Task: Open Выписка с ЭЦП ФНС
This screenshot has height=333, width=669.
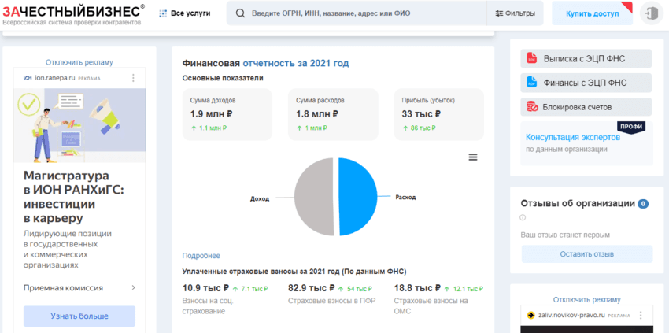Action: click(x=586, y=58)
